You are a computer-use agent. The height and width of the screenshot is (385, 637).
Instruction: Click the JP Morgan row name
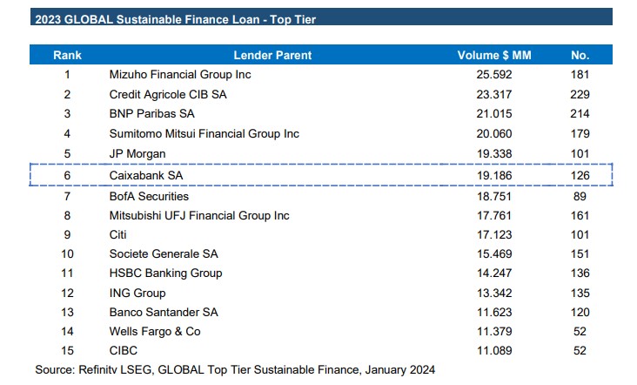pyautogui.click(x=137, y=154)
